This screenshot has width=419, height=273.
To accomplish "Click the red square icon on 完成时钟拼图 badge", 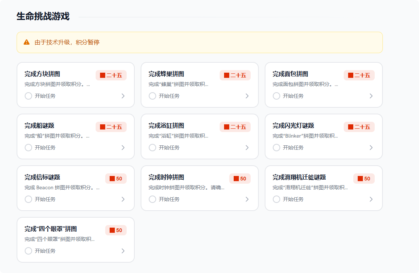I will (236, 179).
